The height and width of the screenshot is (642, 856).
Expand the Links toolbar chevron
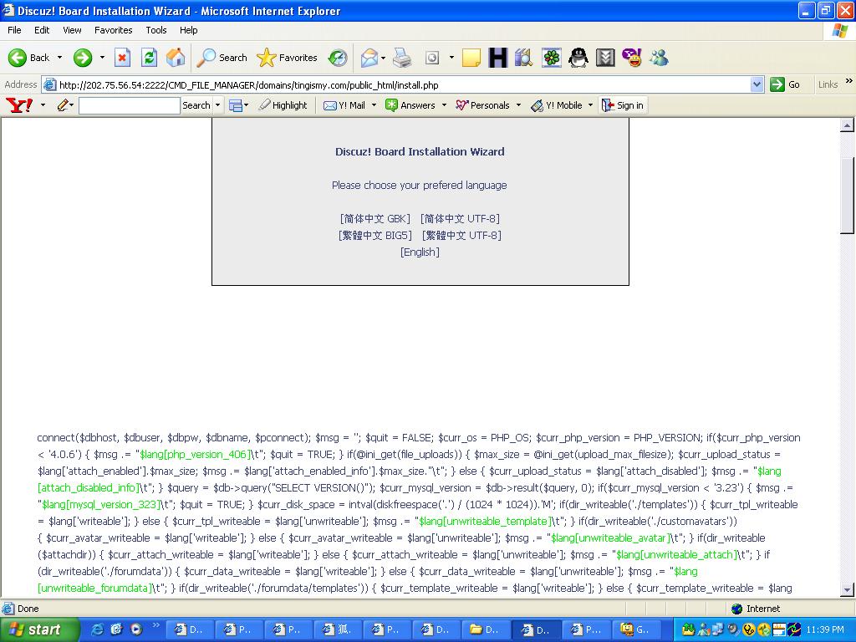click(849, 81)
